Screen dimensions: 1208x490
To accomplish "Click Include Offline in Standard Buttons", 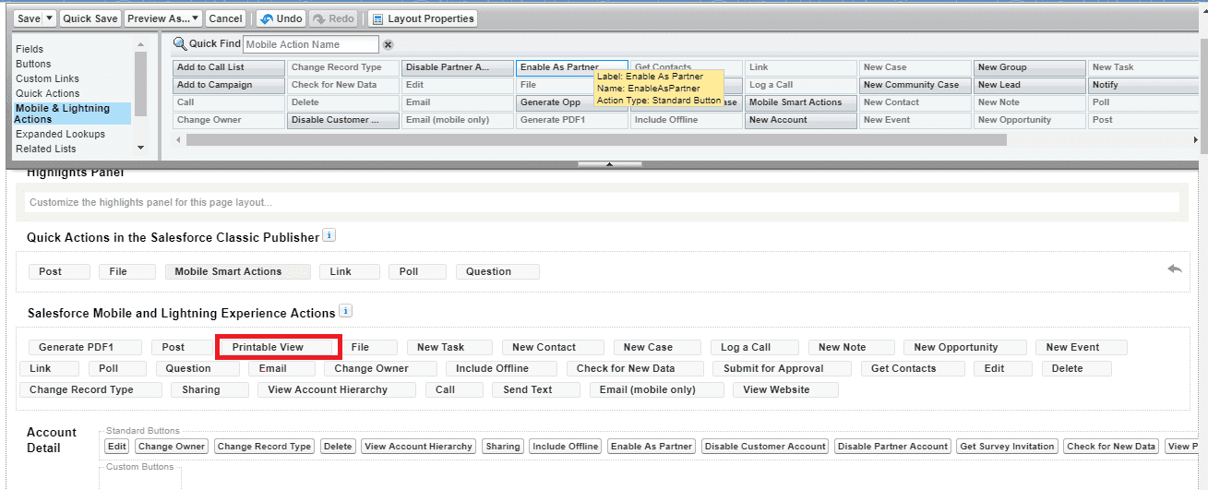I will 566,446.
